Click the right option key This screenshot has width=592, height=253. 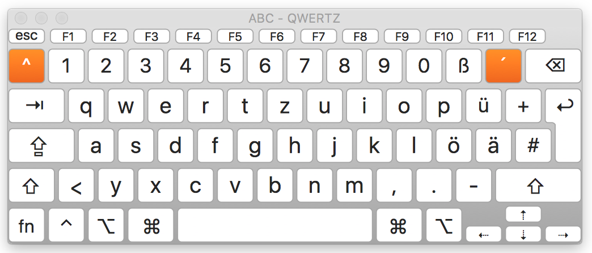(444, 225)
